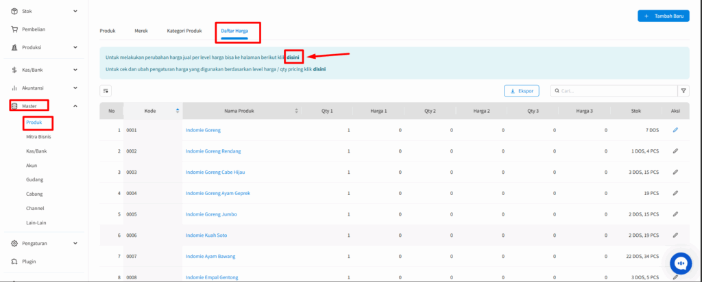Edit Indomie Ayam Bawang pencil icon
The width and height of the screenshot is (702, 282).
(675, 256)
